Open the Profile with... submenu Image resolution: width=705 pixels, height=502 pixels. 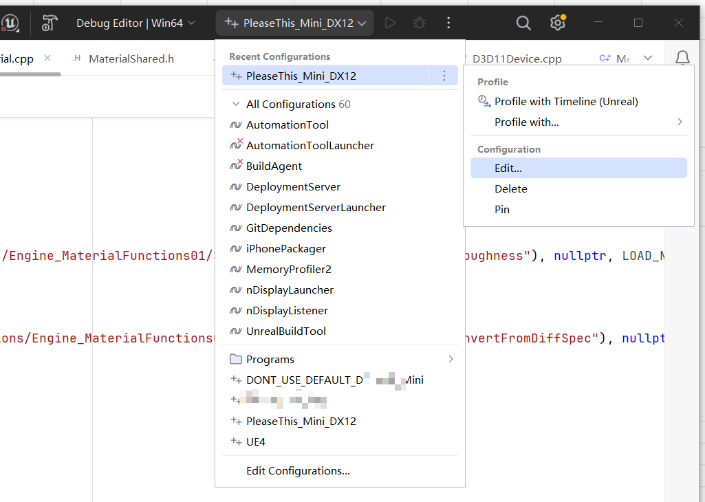[578, 122]
